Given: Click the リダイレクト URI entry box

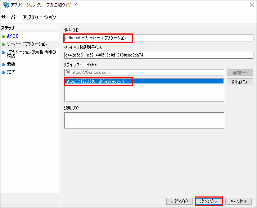Looking at the screenshot, I should [144, 72].
